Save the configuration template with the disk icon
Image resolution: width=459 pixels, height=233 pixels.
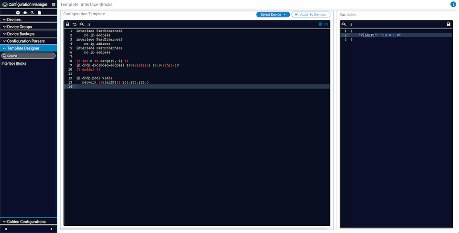point(67,24)
